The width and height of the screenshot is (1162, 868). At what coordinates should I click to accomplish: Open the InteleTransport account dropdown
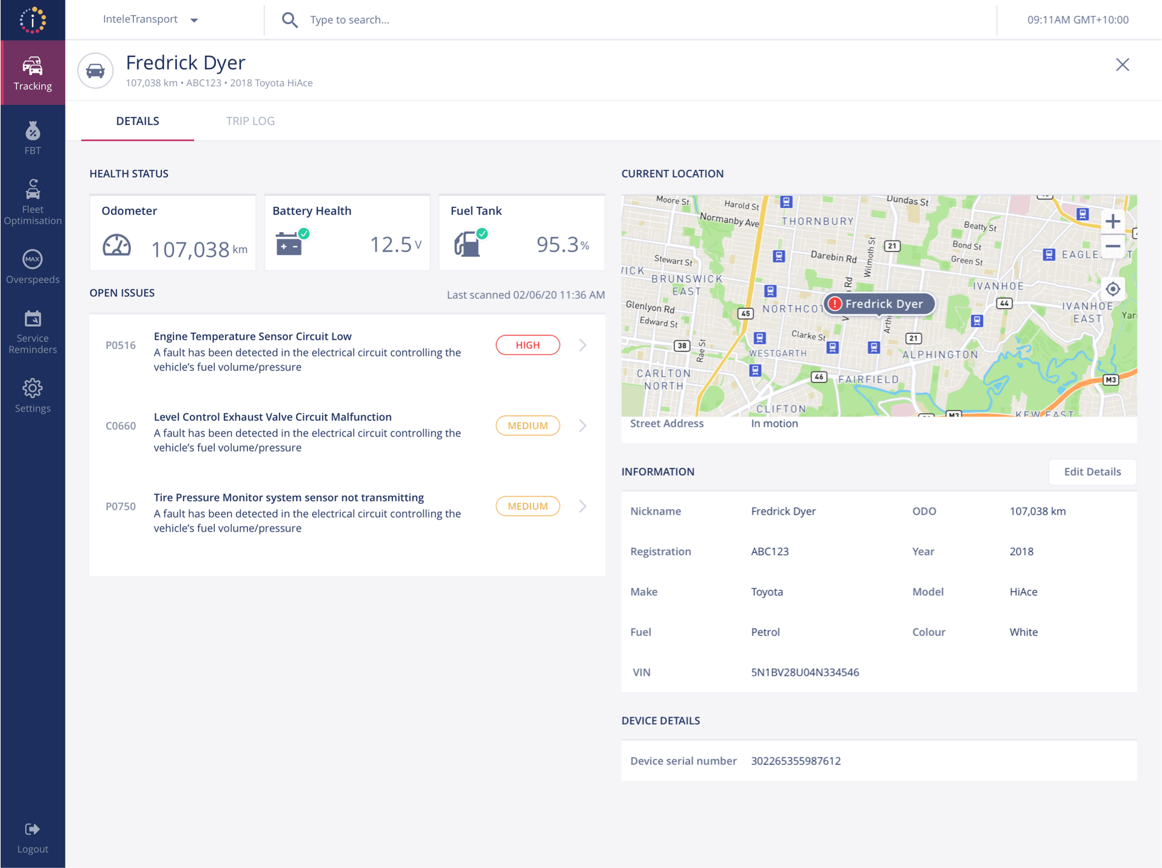[x=150, y=19]
